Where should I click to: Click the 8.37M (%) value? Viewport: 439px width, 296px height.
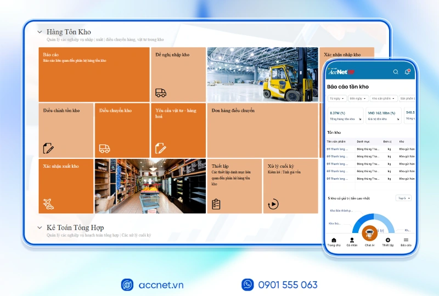pyautogui.click(x=337, y=113)
